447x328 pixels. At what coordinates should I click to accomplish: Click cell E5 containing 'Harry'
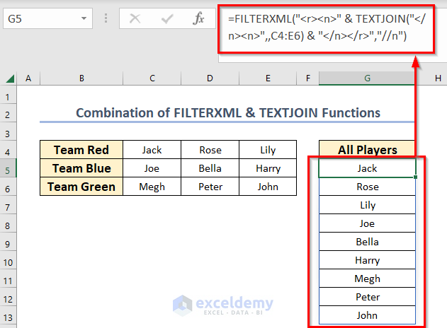268,168
